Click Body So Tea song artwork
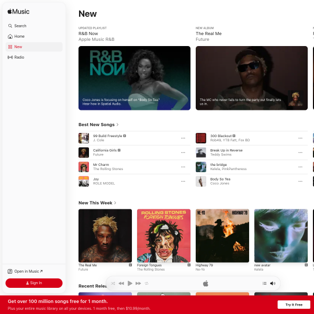The height and width of the screenshot is (314, 314). coord(201,182)
